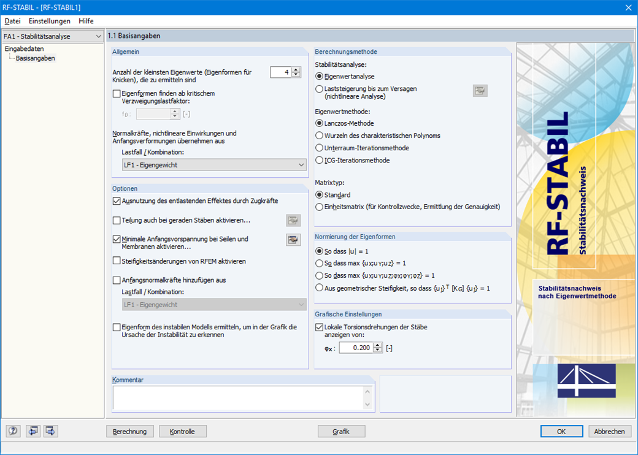Toggle Minimale Anfangsvorspannung bei Seilen checkbox

(x=117, y=239)
